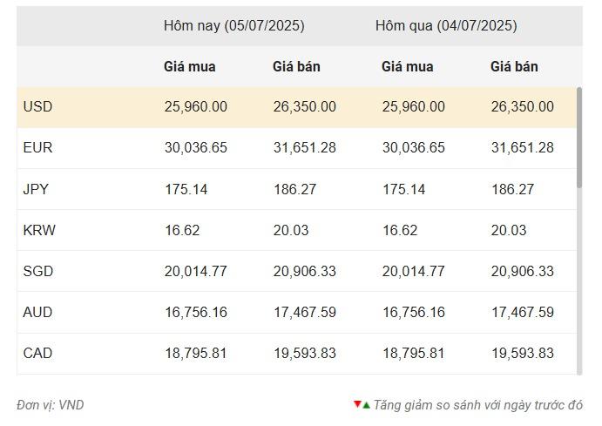The width and height of the screenshot is (602, 426).
Task: Click the Hôm qua (04/07/2025) header
Action: click(445, 26)
